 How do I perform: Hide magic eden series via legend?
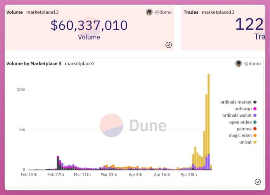242,136
